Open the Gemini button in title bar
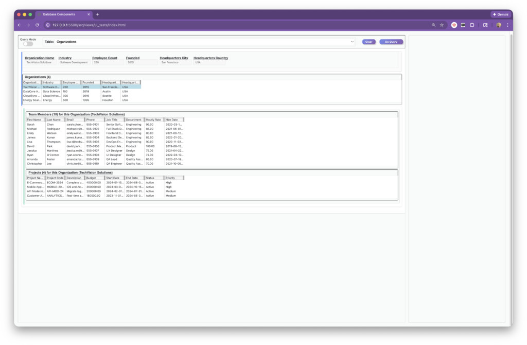 (x=500, y=14)
